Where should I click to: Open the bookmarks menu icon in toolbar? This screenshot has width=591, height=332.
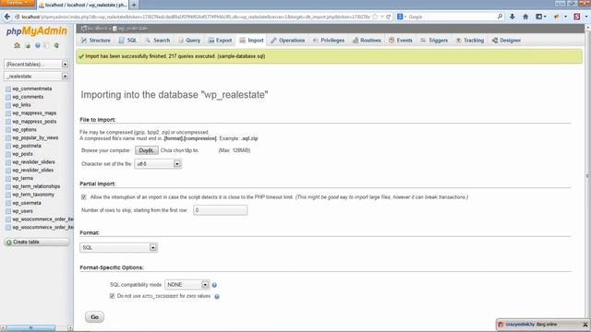tap(541, 17)
